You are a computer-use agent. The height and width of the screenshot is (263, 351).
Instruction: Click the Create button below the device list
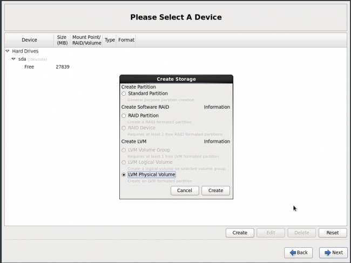(240, 233)
